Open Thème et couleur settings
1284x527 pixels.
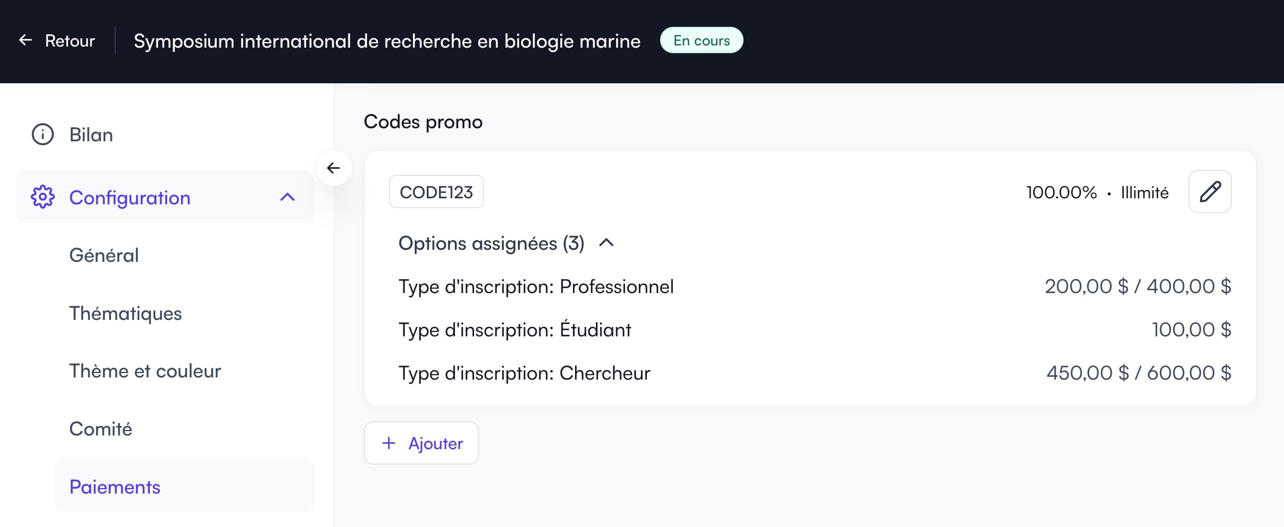point(145,371)
